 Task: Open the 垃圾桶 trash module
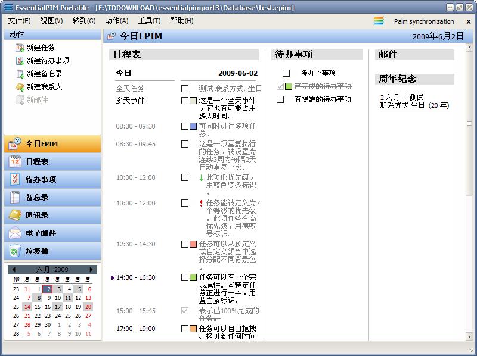tap(52, 251)
